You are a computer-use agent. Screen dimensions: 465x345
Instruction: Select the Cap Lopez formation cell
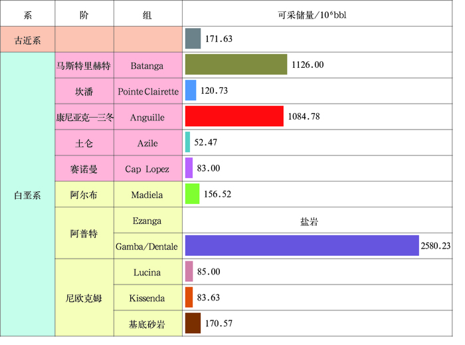(x=147, y=169)
